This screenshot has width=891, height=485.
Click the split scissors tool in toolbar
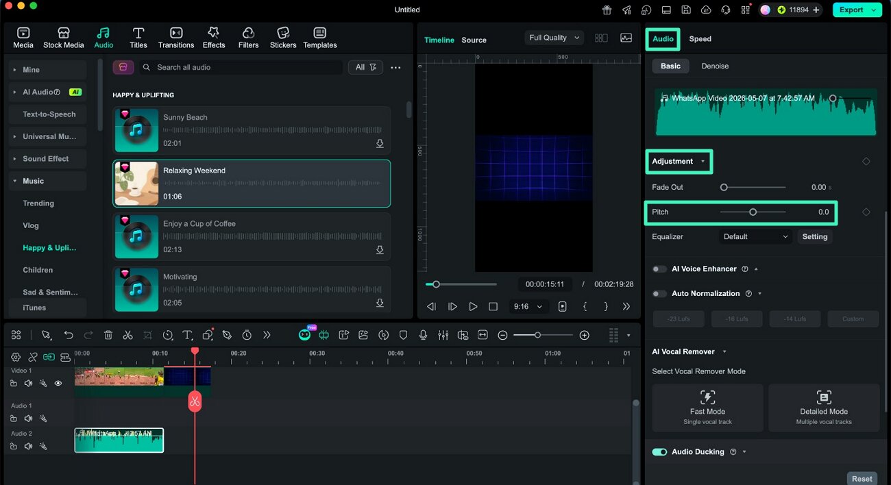[x=127, y=335]
